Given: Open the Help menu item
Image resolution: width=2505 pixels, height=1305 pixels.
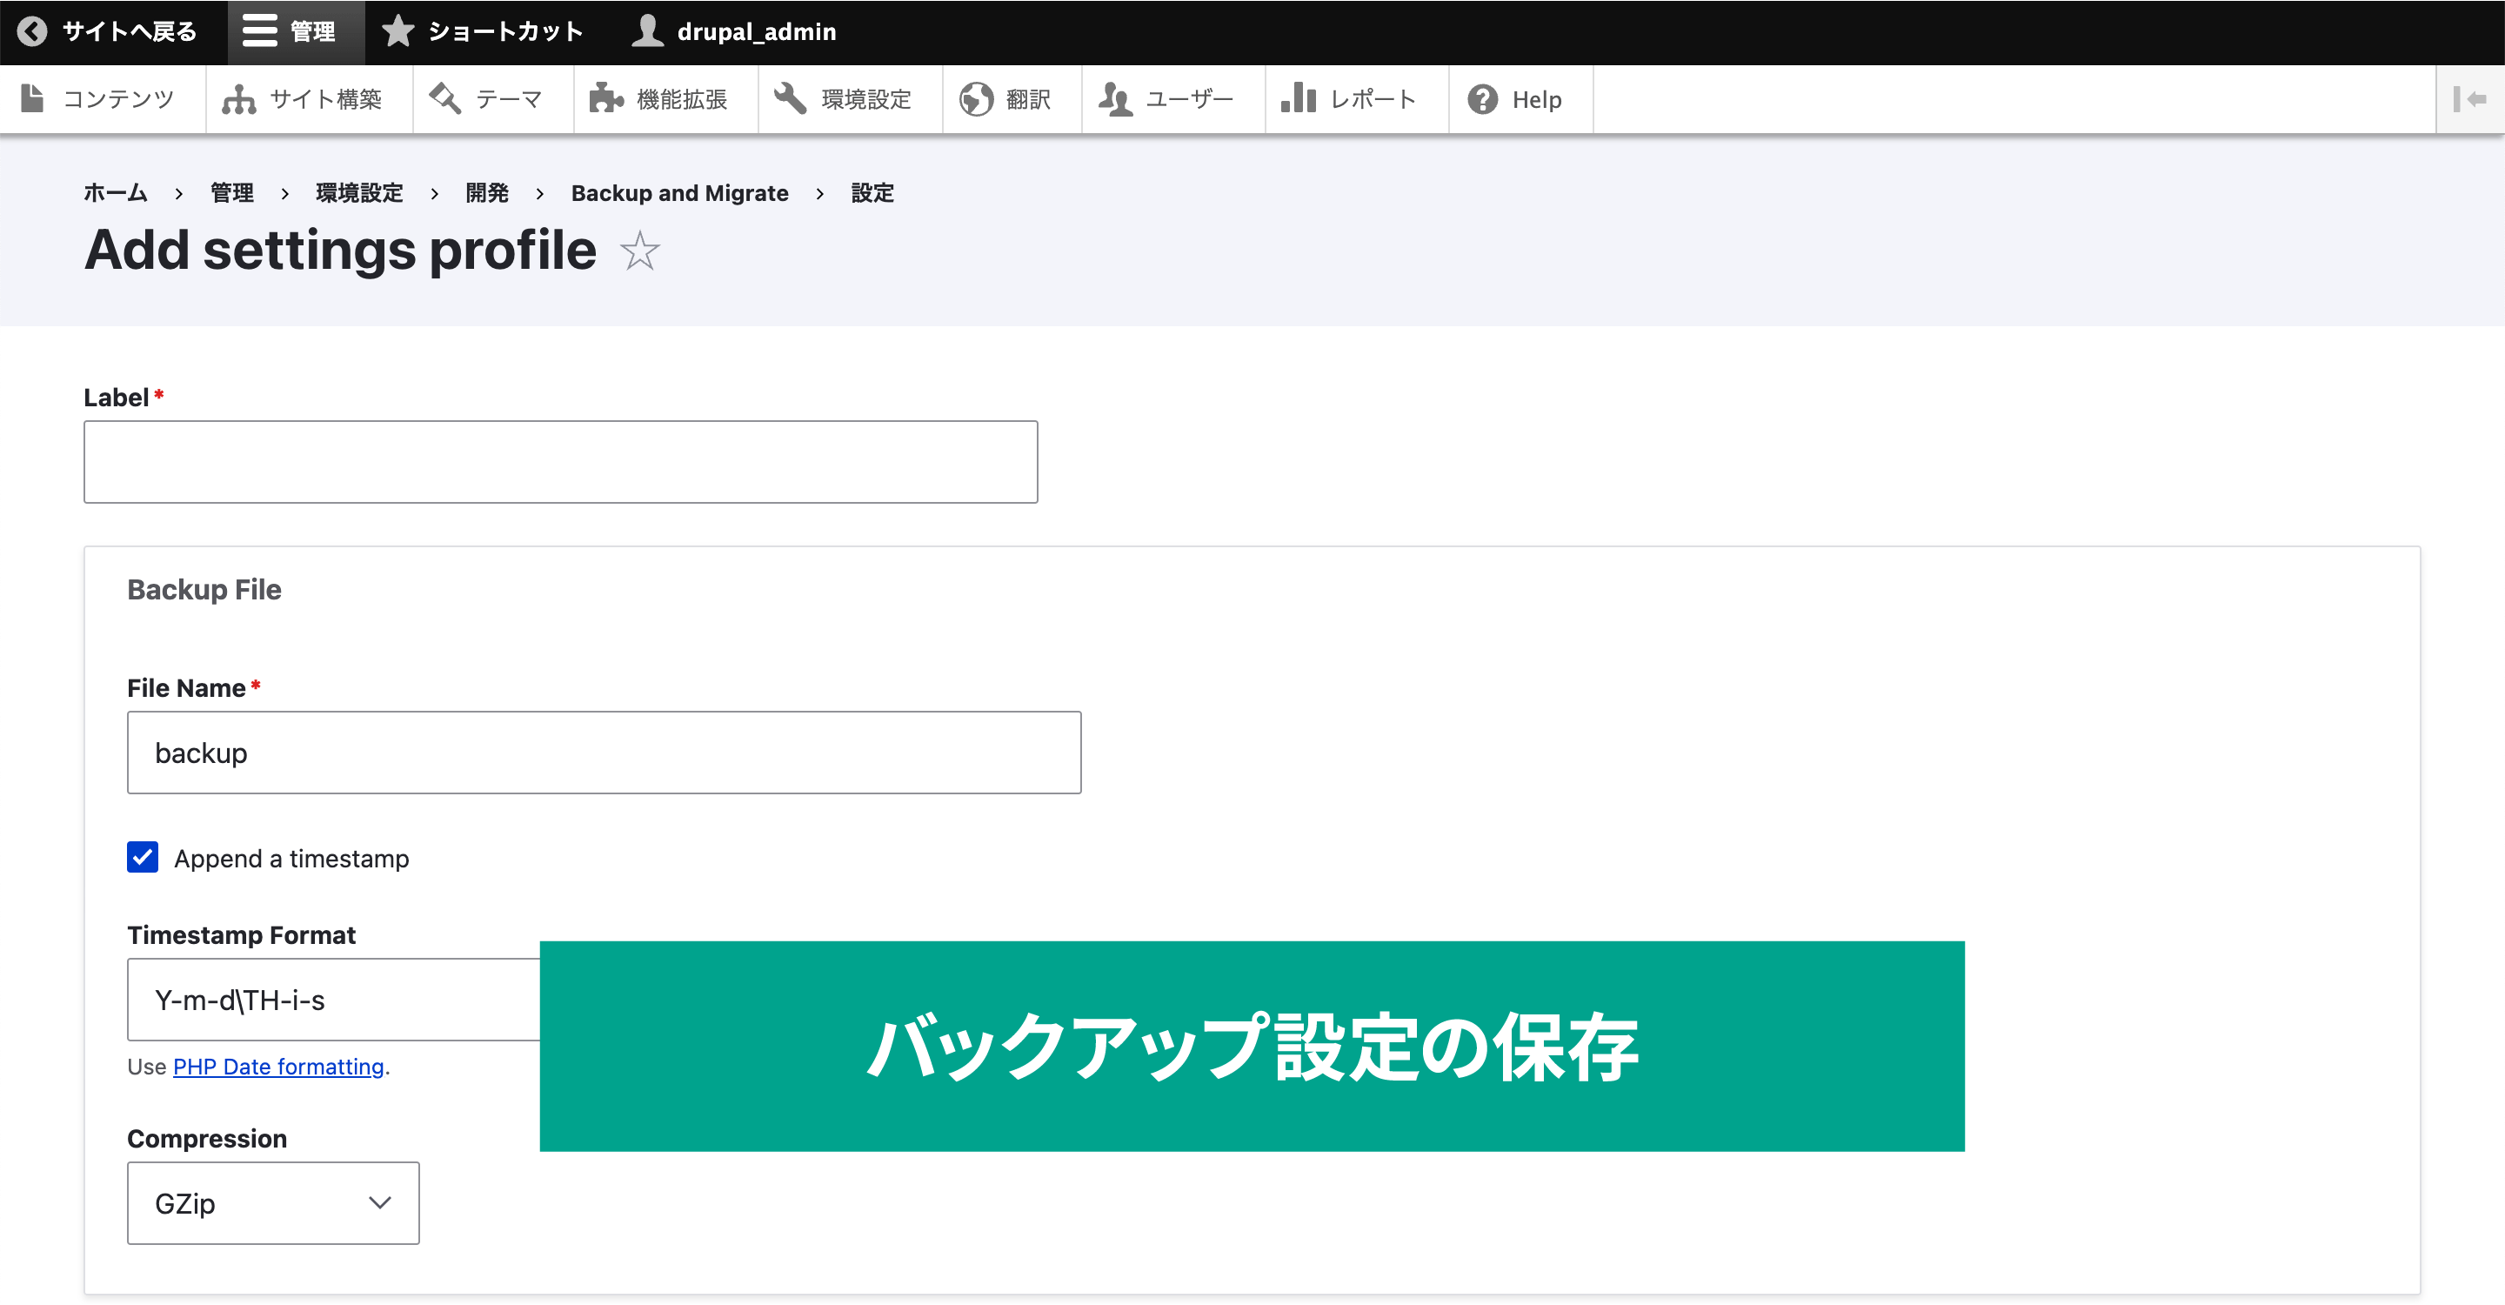Looking at the screenshot, I should 1521,99.
